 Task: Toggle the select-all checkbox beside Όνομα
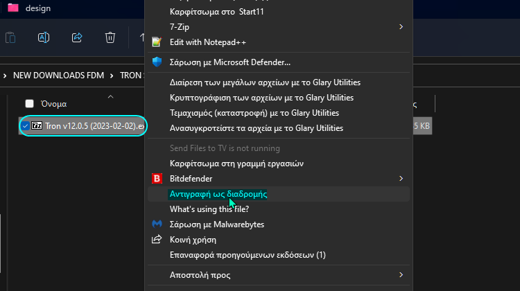pos(30,104)
